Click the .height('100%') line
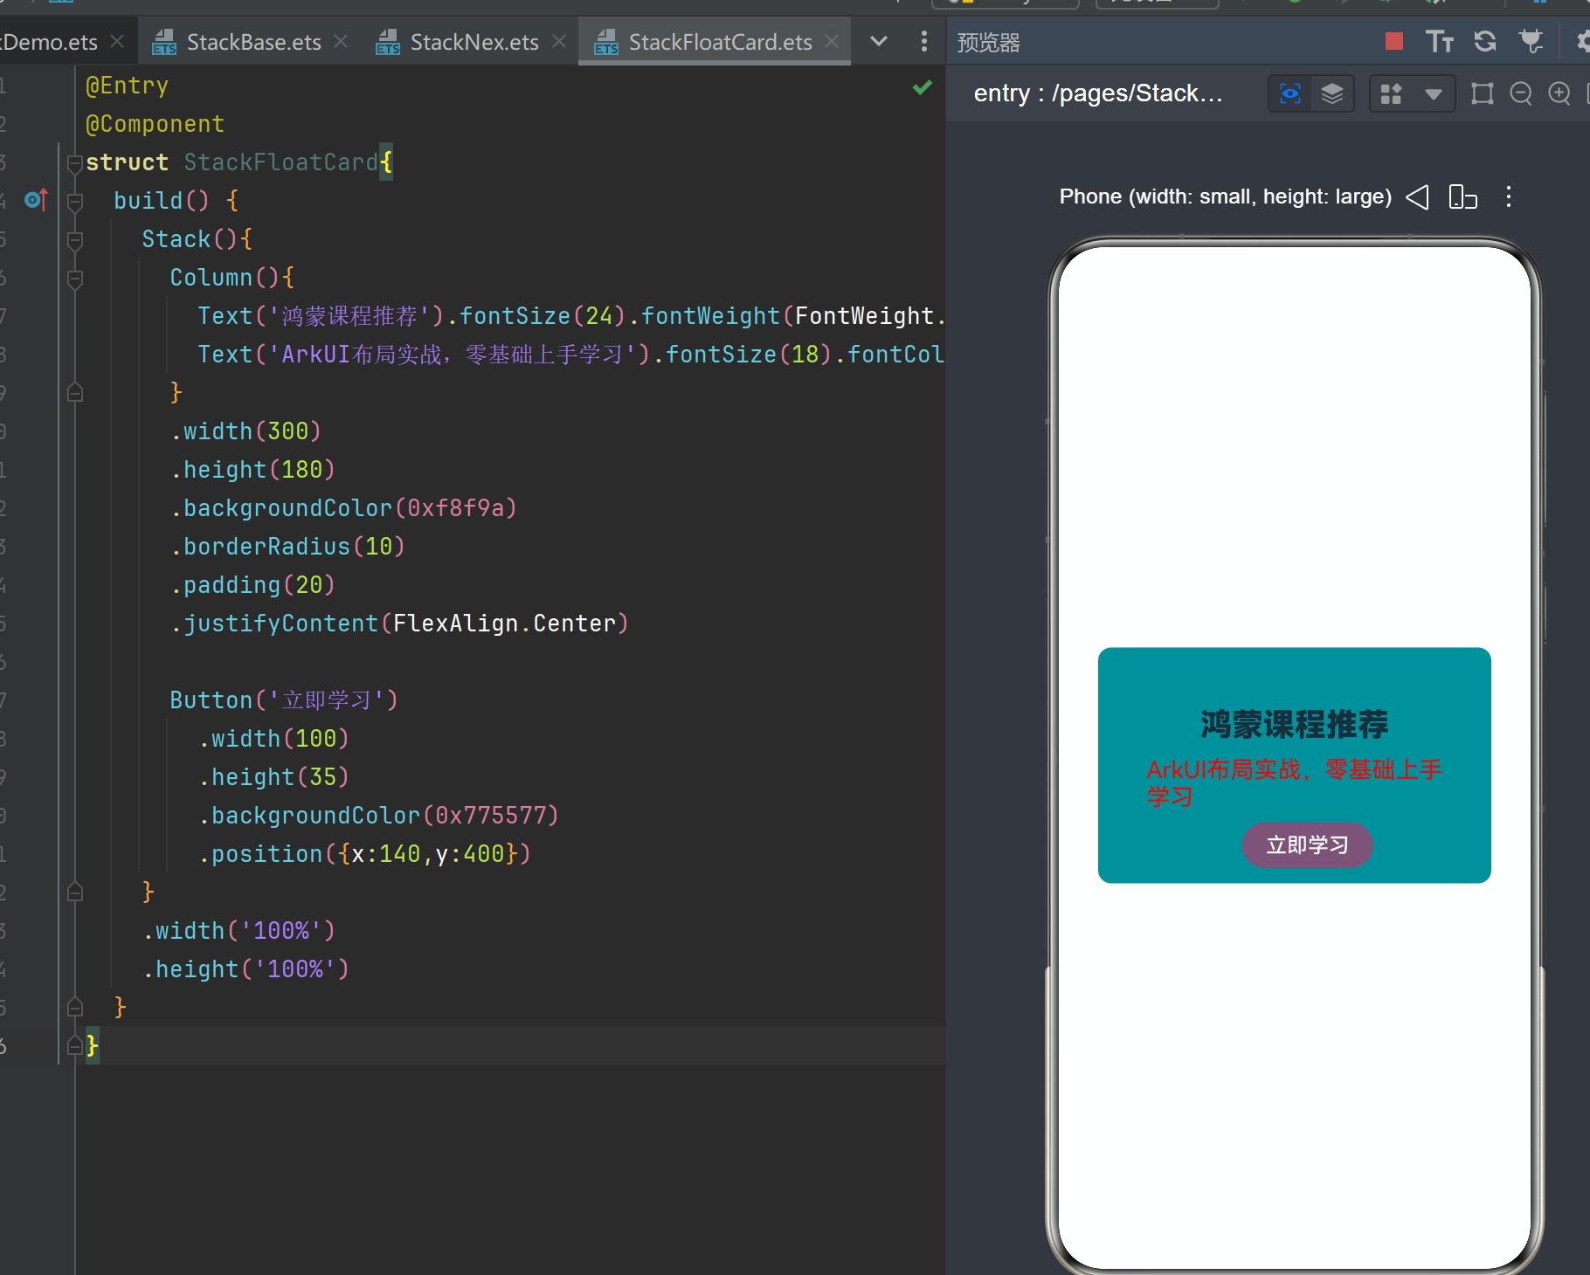The height and width of the screenshot is (1275, 1590). (245, 969)
